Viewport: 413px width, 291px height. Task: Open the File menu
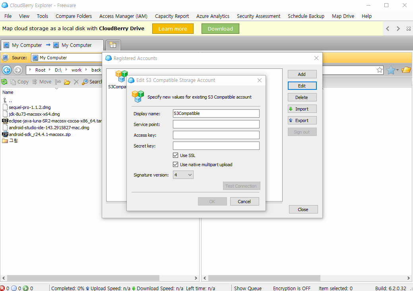click(8, 16)
